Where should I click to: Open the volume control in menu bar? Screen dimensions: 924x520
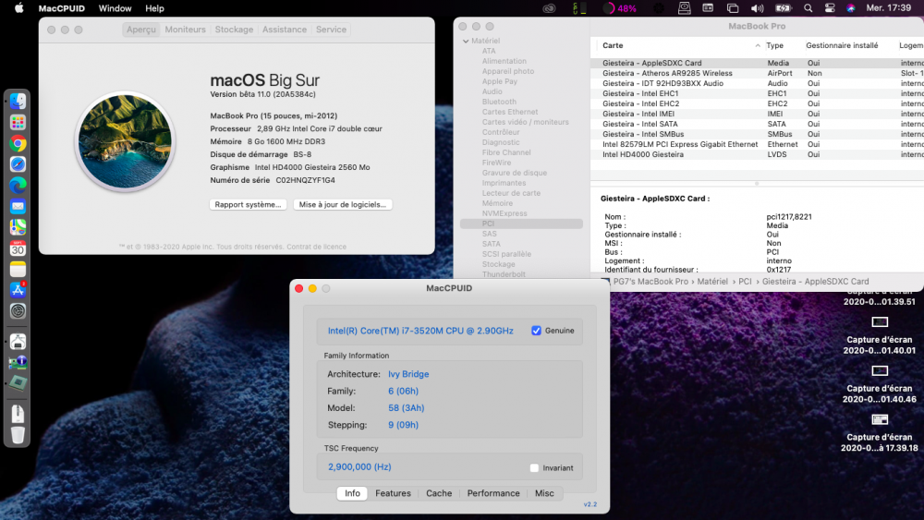pyautogui.click(x=758, y=8)
